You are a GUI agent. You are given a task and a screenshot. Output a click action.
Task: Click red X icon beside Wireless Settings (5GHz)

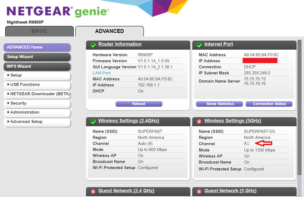coord(199,122)
